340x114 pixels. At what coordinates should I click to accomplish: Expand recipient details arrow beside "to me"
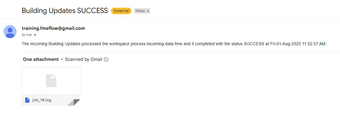[x=35, y=35]
